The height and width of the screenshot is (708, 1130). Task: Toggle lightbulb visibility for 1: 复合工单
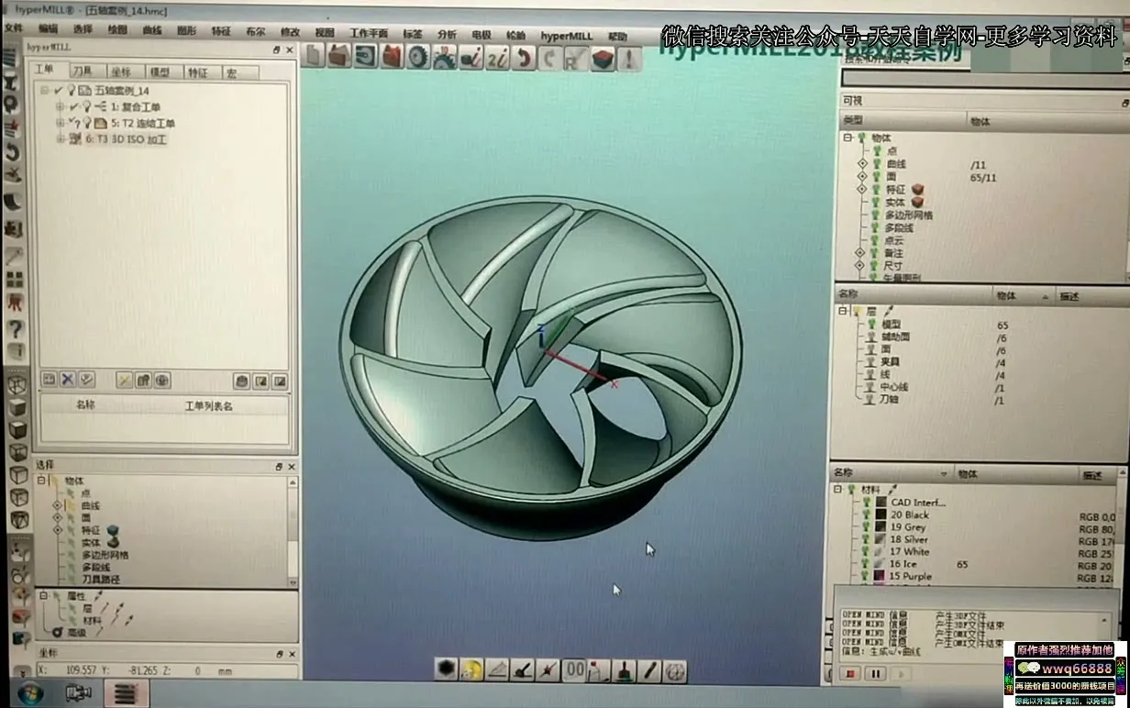click(x=88, y=106)
